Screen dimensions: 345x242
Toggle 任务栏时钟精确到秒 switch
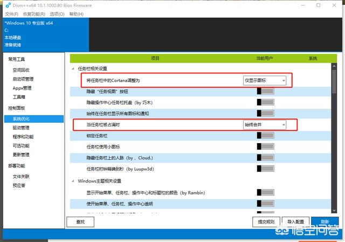click(265, 169)
